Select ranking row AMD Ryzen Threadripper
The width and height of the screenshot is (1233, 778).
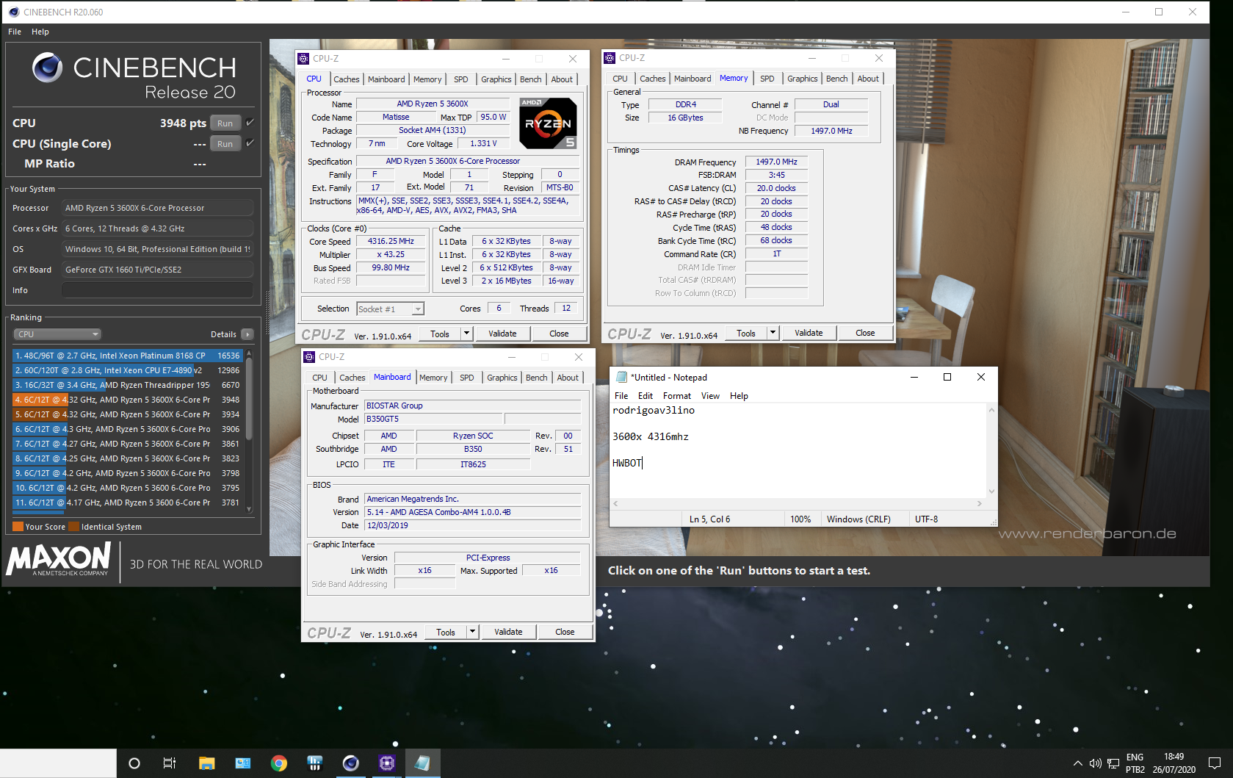pyautogui.click(x=128, y=385)
